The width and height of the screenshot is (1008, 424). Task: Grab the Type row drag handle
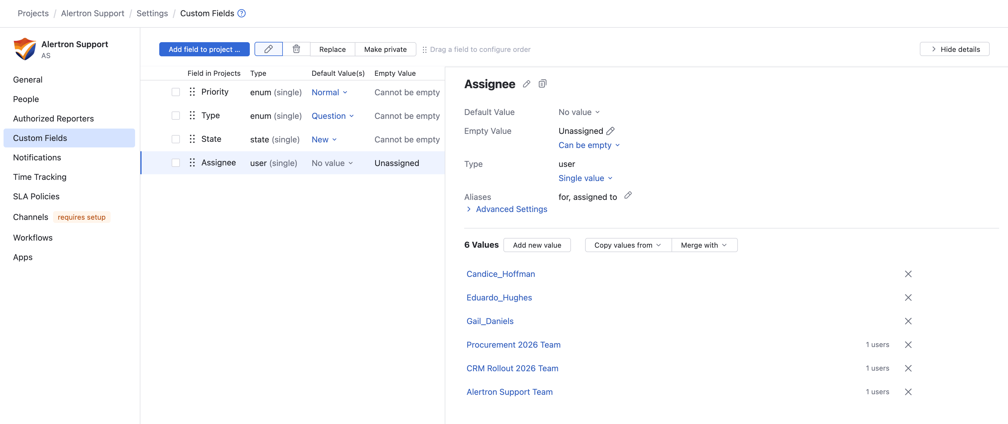point(192,115)
